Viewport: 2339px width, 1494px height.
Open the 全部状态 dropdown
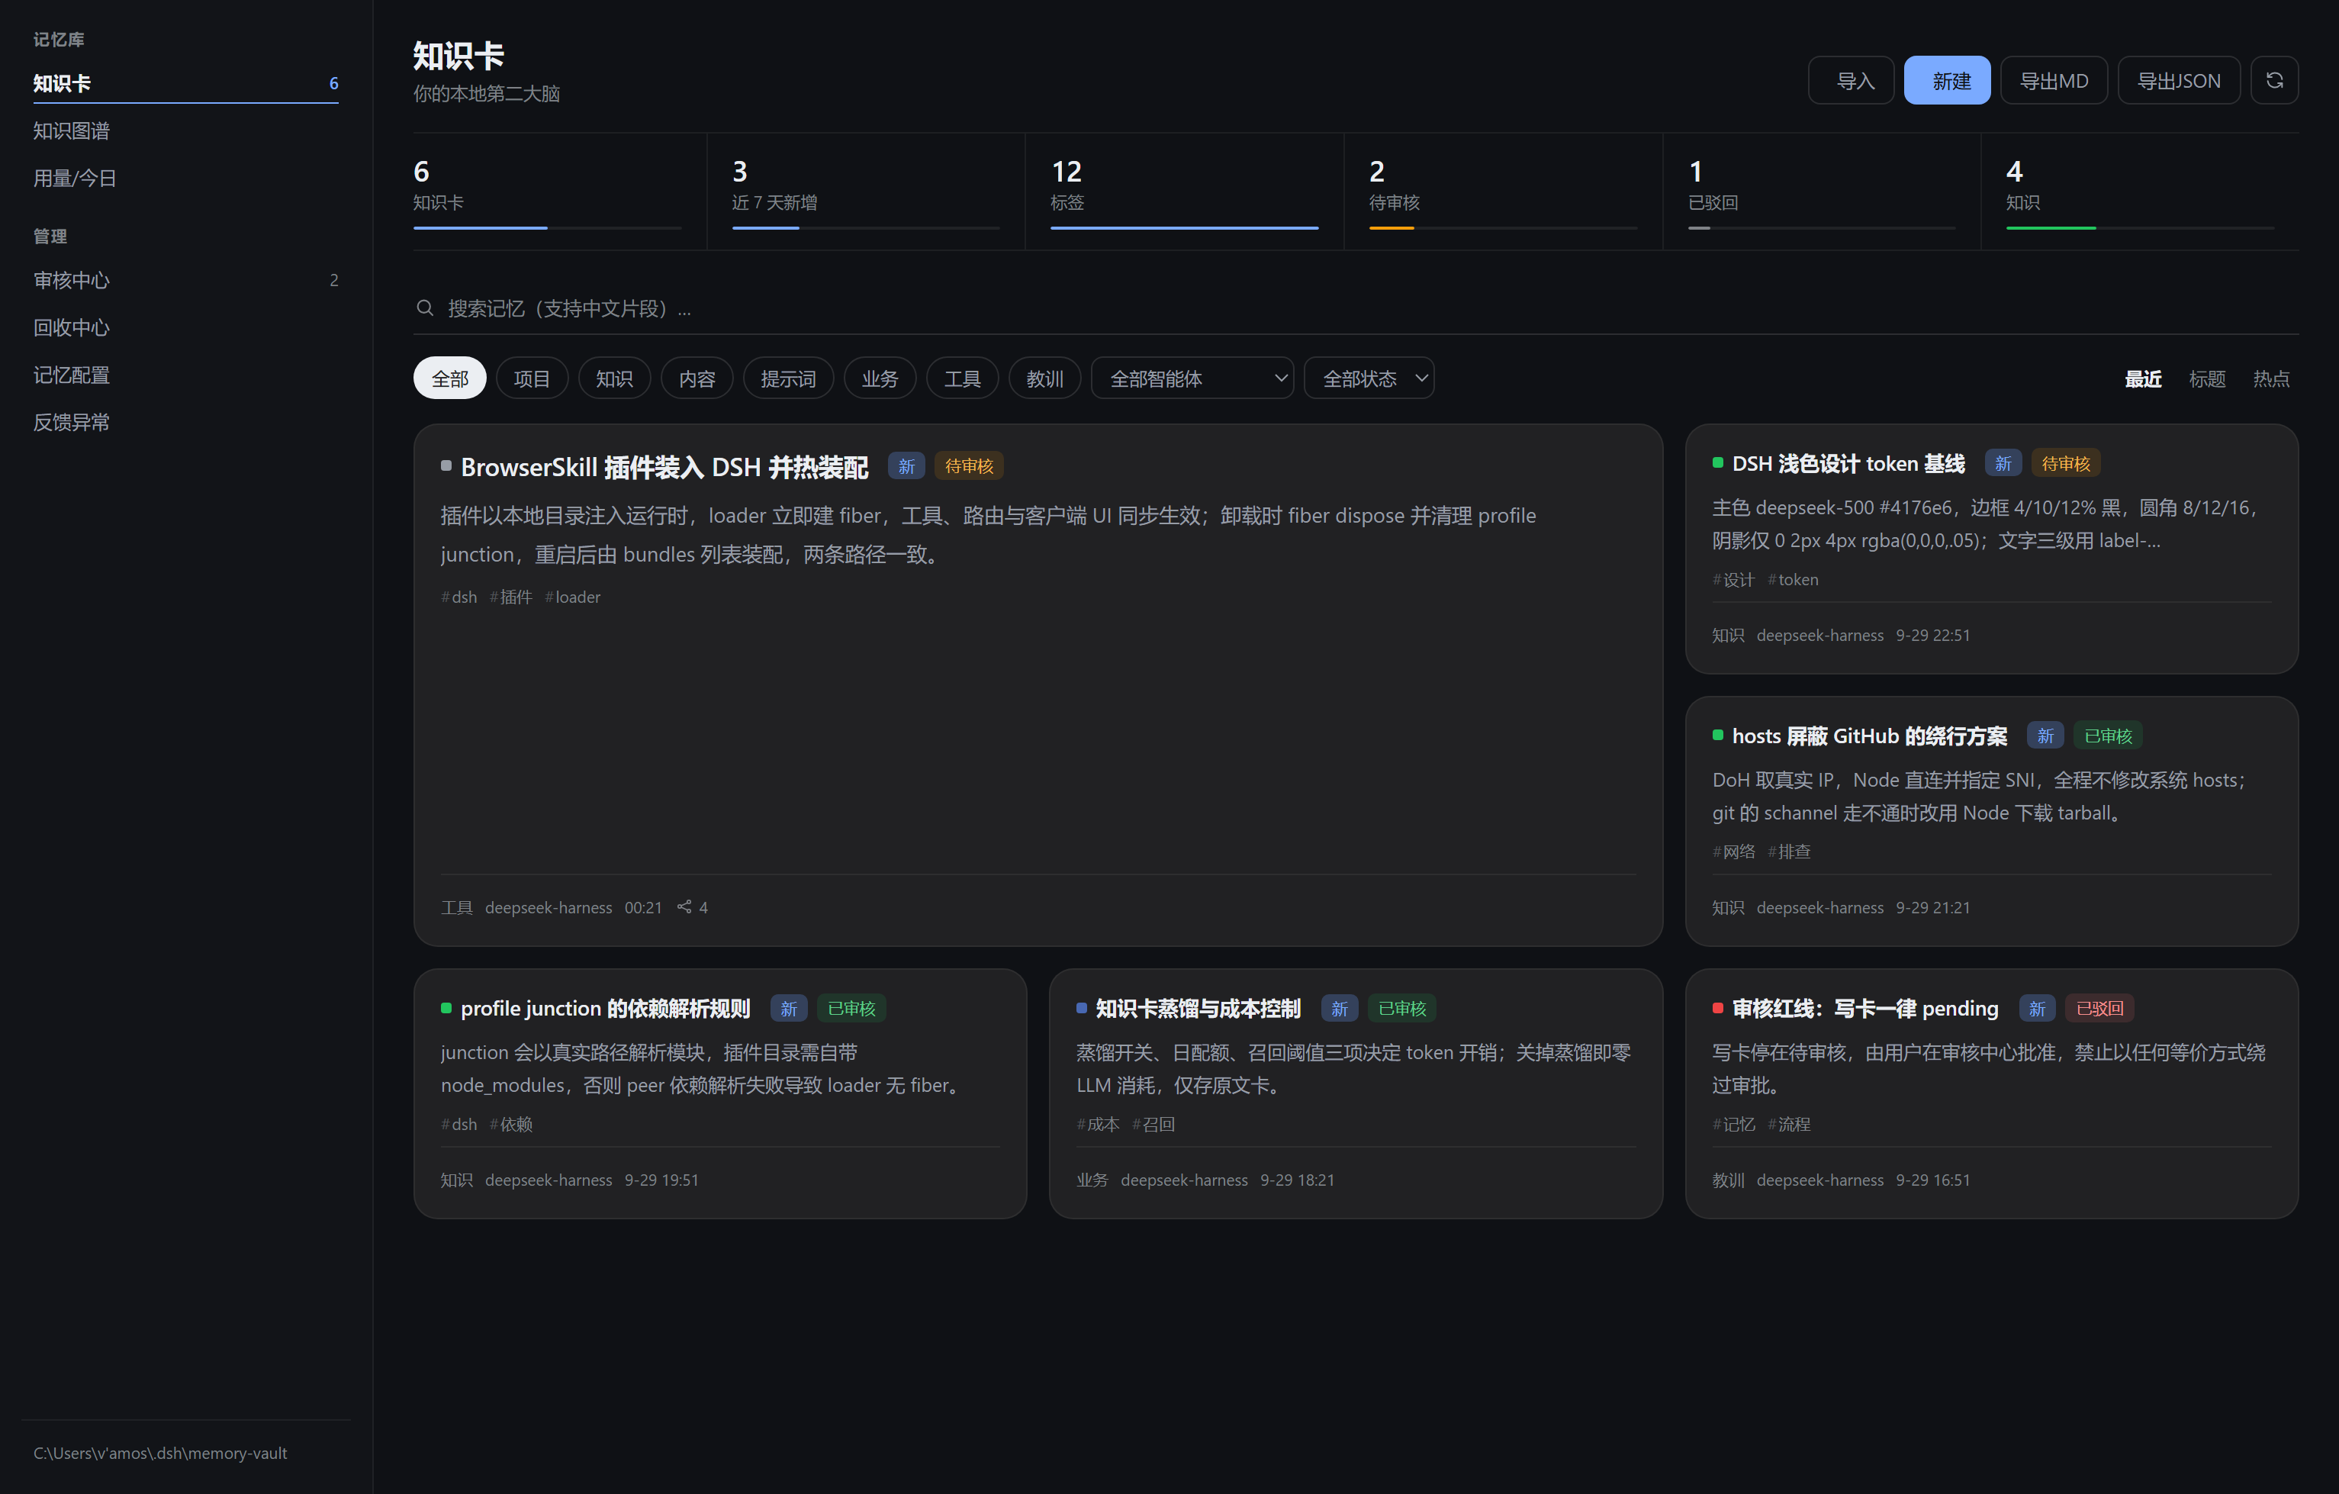(x=1369, y=378)
